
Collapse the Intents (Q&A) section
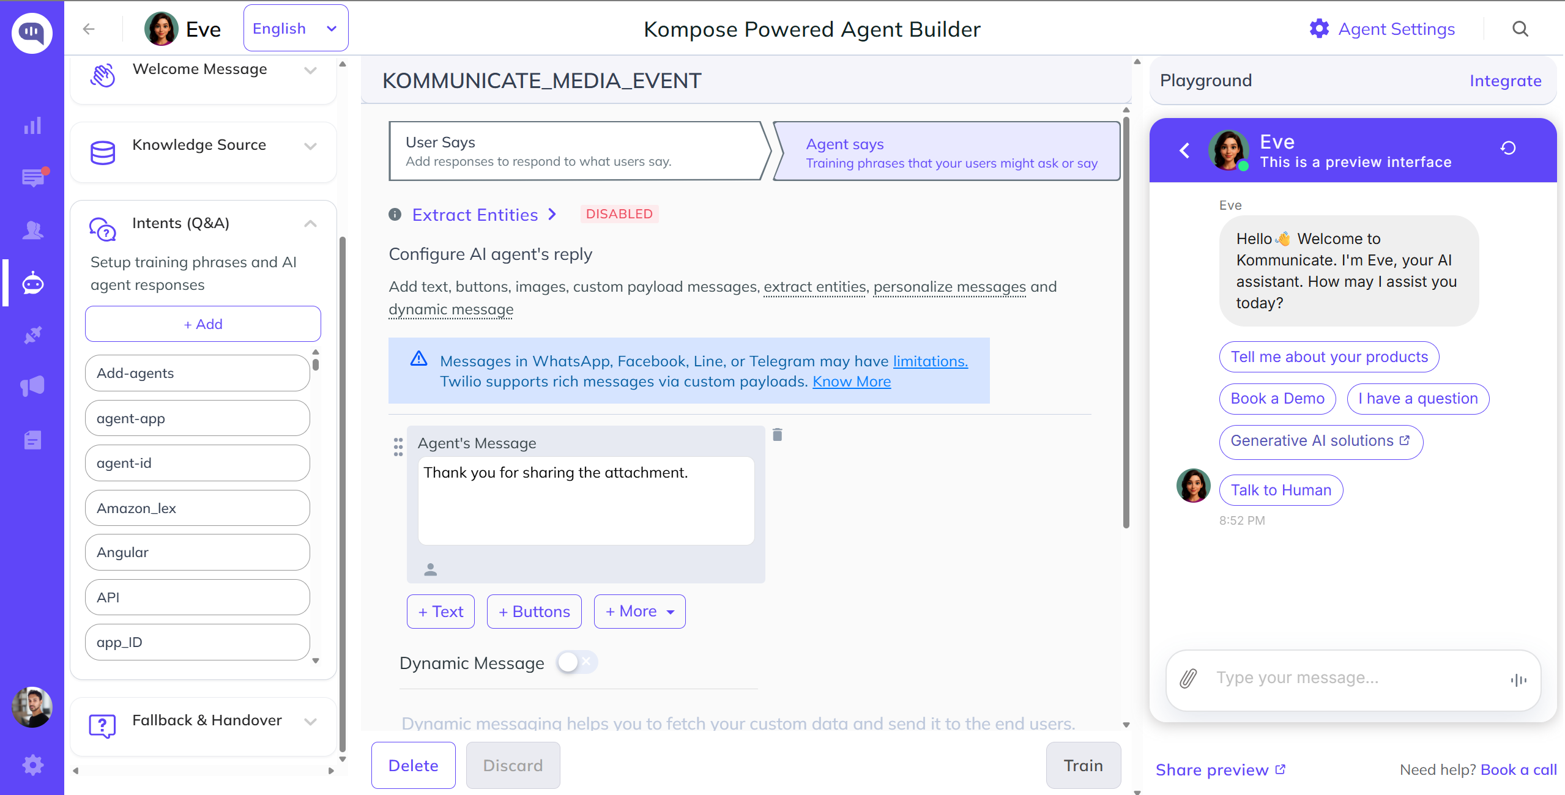(x=310, y=223)
